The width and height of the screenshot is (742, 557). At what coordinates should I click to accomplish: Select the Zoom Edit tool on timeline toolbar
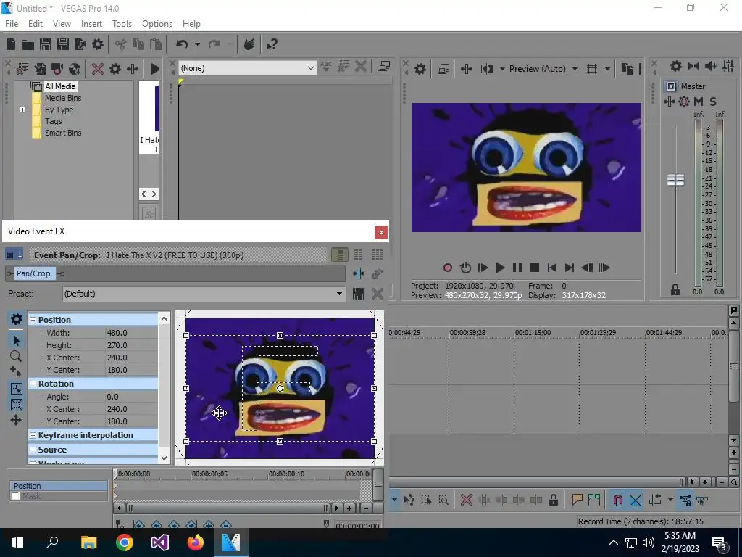(x=443, y=500)
